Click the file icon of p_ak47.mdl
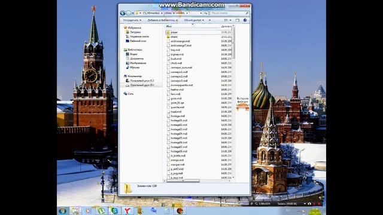The image size is (383, 215). (168, 169)
